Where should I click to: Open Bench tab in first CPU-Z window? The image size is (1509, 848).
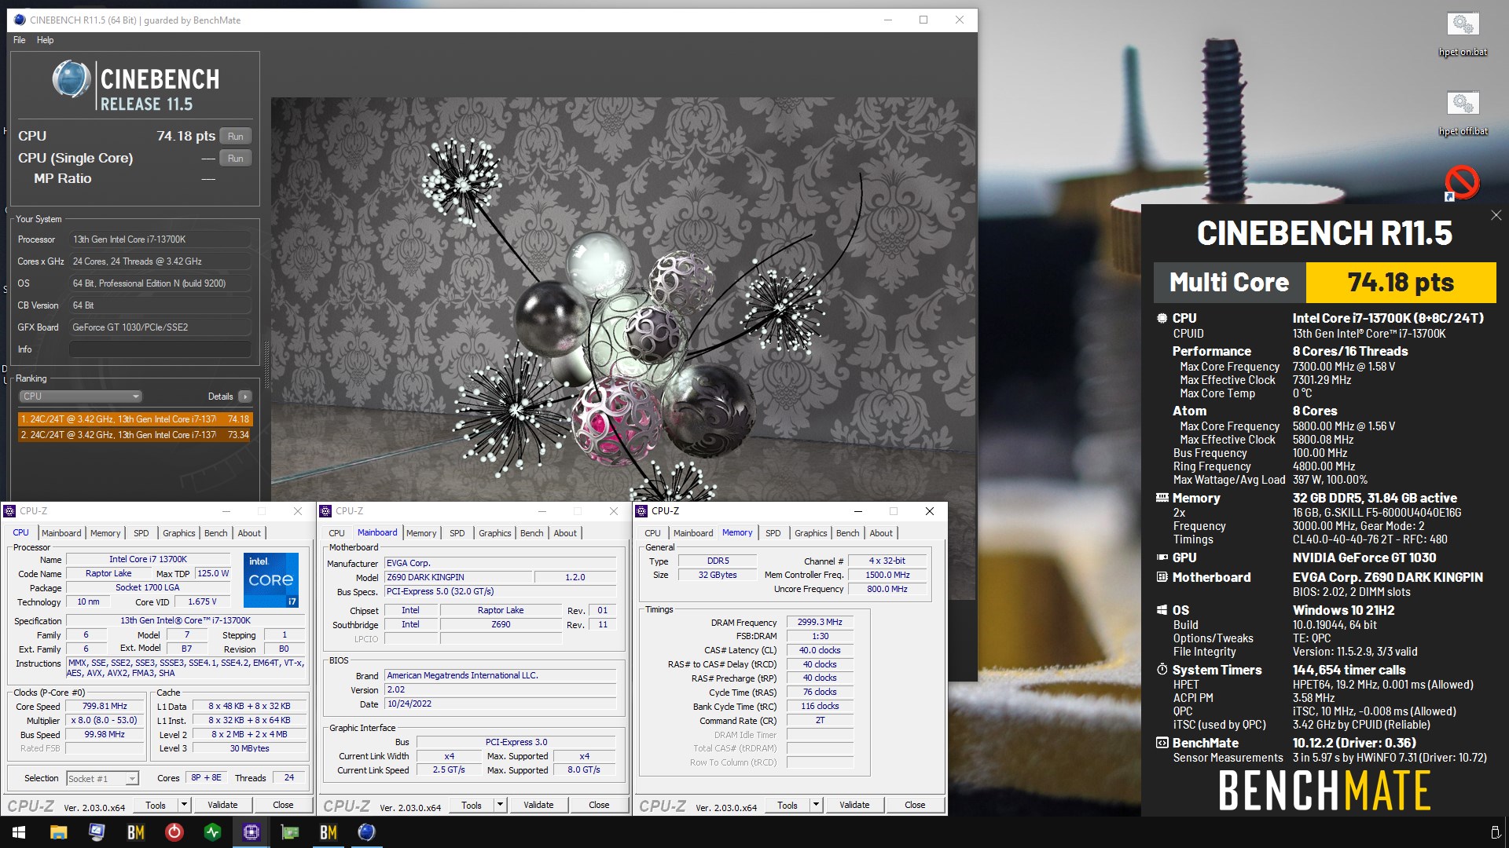point(215,533)
